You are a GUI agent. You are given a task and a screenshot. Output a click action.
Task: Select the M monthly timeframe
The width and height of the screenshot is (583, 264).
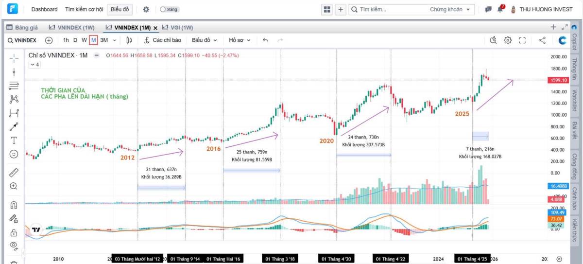(x=93, y=40)
